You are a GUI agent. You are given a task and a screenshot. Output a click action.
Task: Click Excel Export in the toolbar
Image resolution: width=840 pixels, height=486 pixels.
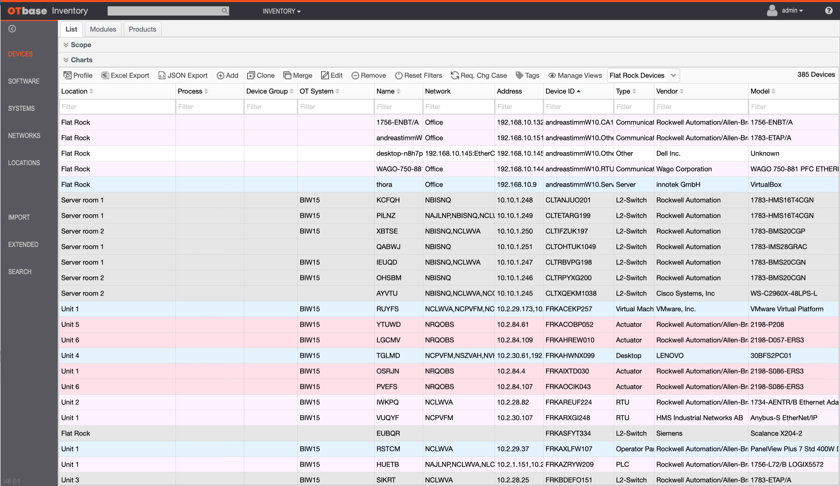tap(125, 75)
